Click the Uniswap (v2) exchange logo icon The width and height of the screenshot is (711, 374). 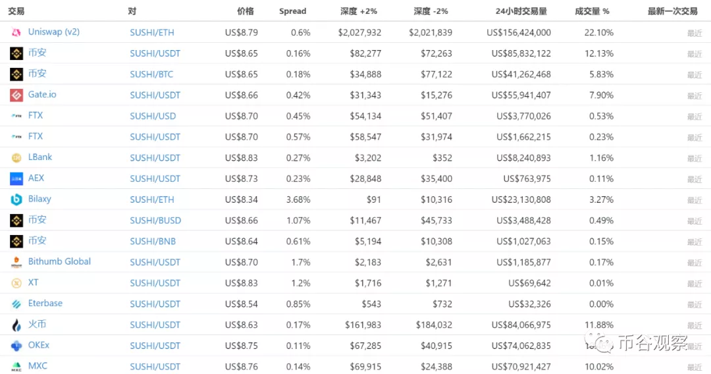click(x=16, y=32)
